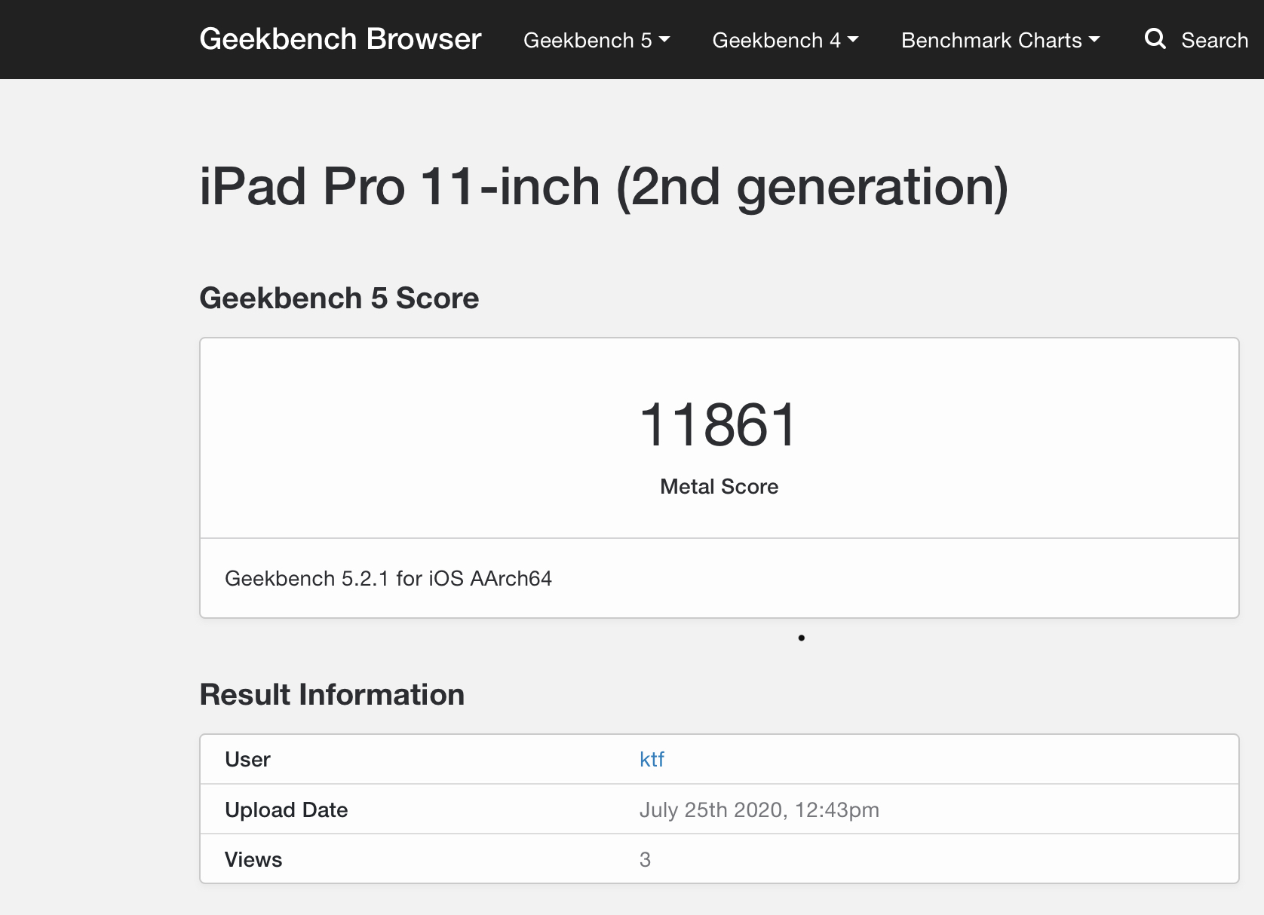Click the Search text in navbar
Viewport: 1264px width, 915px height.
[1214, 40]
